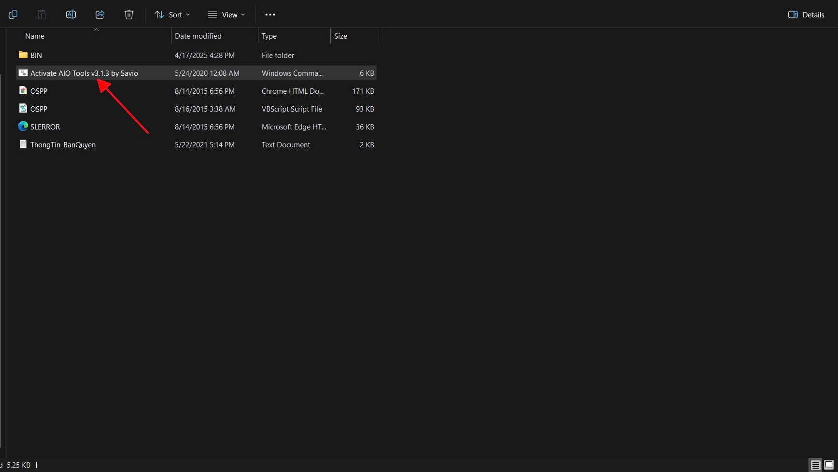Sort by Type column header
The image size is (838, 472).
[269, 36]
